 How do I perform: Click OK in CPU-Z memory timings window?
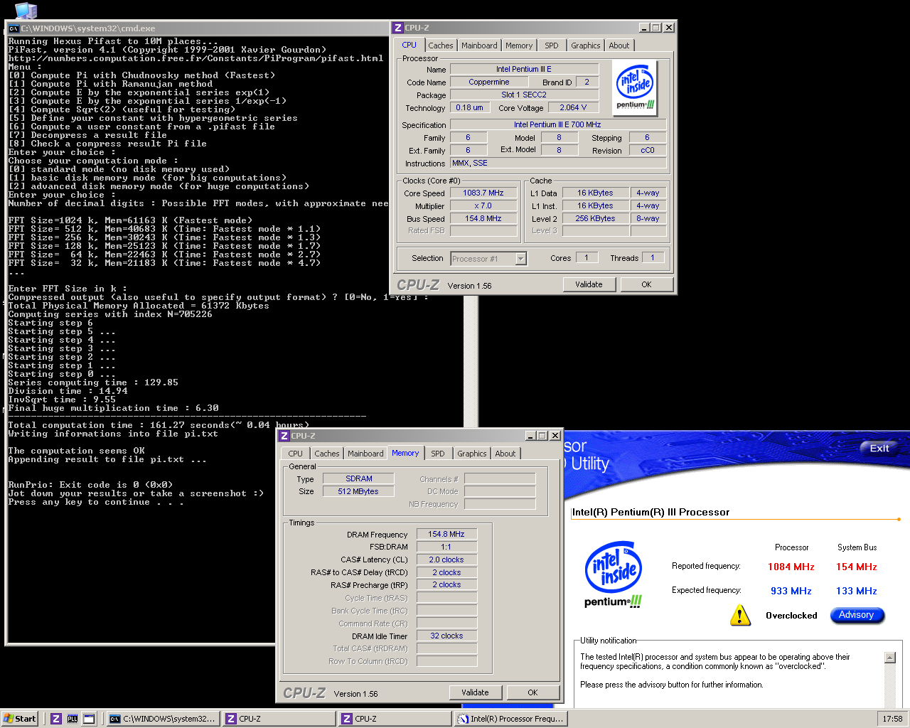click(x=532, y=692)
